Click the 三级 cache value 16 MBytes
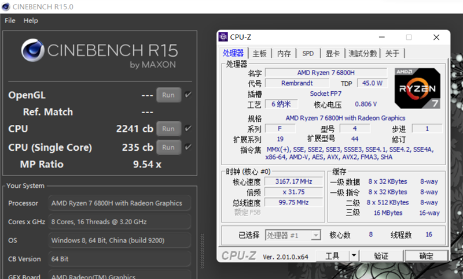The width and height of the screenshot is (463, 279). pyautogui.click(x=388, y=213)
